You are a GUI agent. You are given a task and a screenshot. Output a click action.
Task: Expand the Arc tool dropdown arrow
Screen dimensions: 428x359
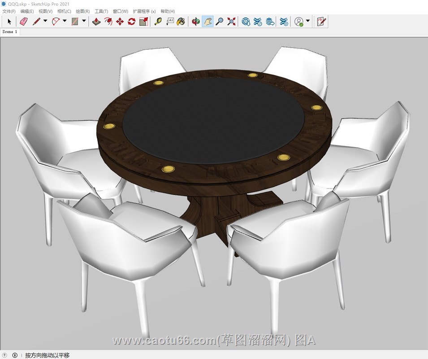65,21
